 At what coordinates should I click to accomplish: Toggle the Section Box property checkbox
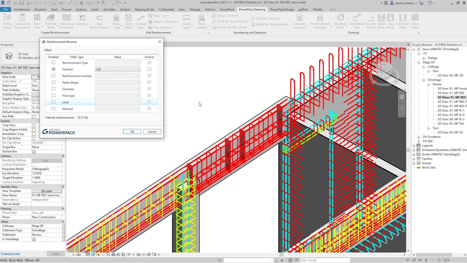point(34,152)
